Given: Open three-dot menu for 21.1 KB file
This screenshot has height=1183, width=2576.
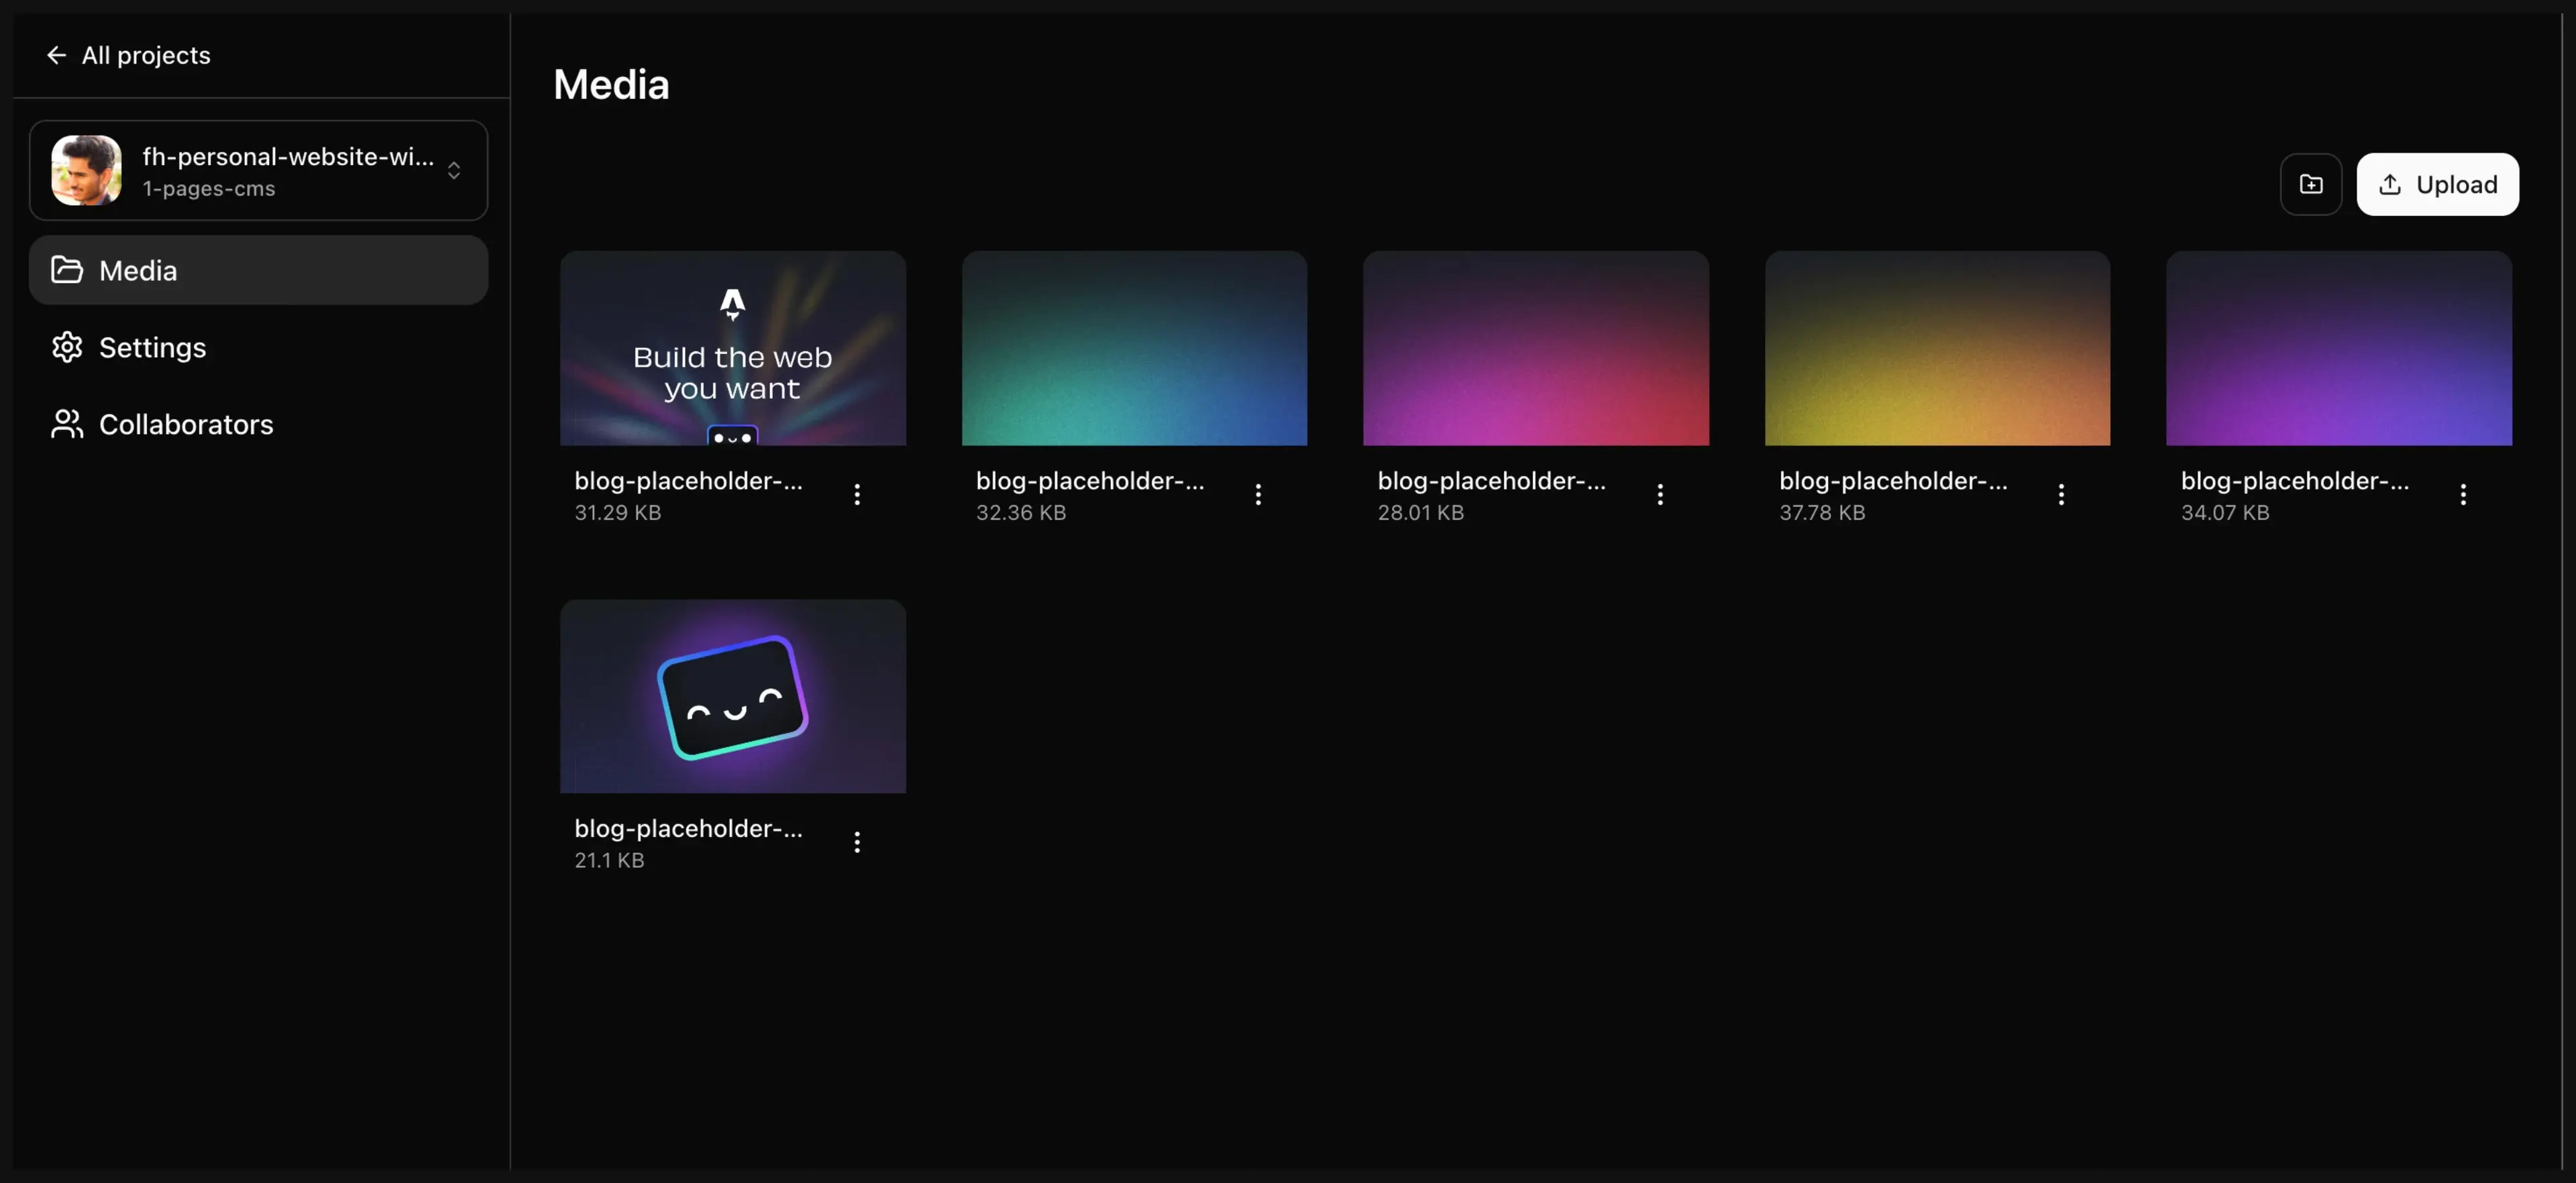Looking at the screenshot, I should (857, 842).
